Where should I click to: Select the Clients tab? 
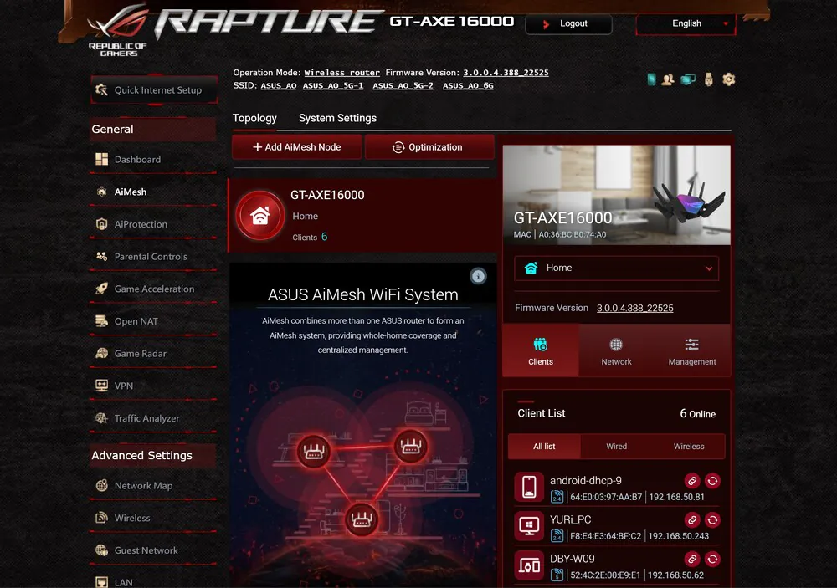540,350
